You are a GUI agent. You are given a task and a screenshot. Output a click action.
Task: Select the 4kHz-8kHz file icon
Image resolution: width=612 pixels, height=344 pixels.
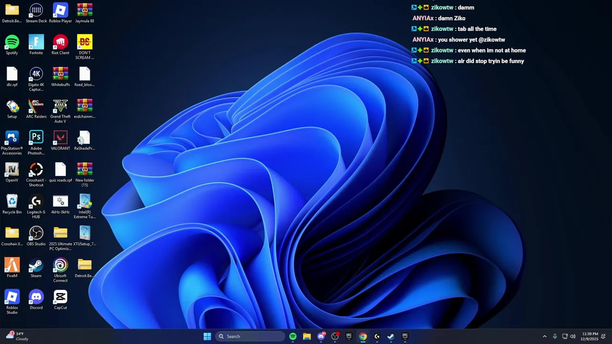tap(60, 204)
